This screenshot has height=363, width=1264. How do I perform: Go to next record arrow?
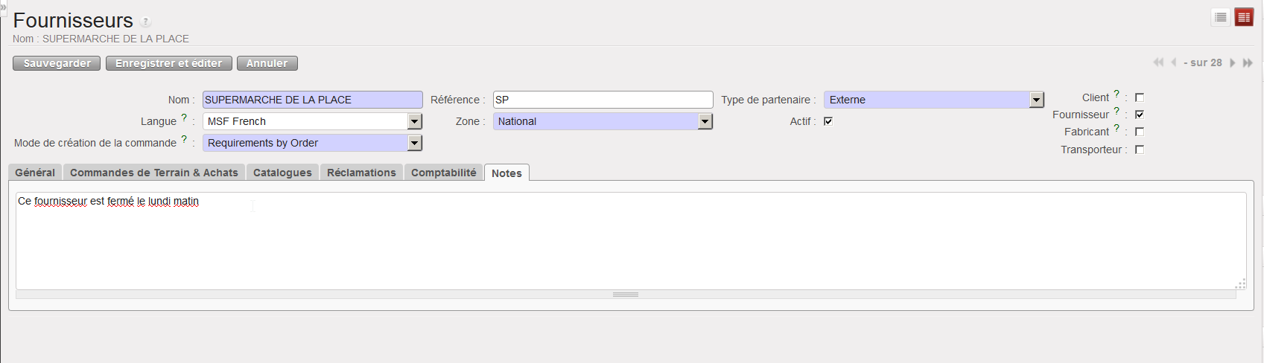coord(1233,62)
